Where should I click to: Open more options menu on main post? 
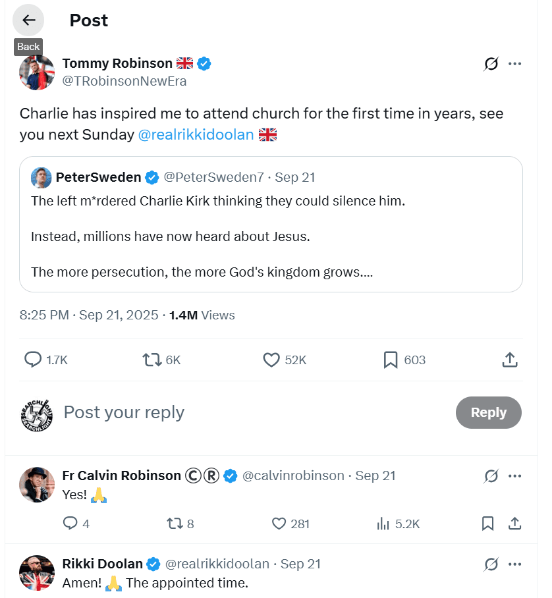pos(515,64)
